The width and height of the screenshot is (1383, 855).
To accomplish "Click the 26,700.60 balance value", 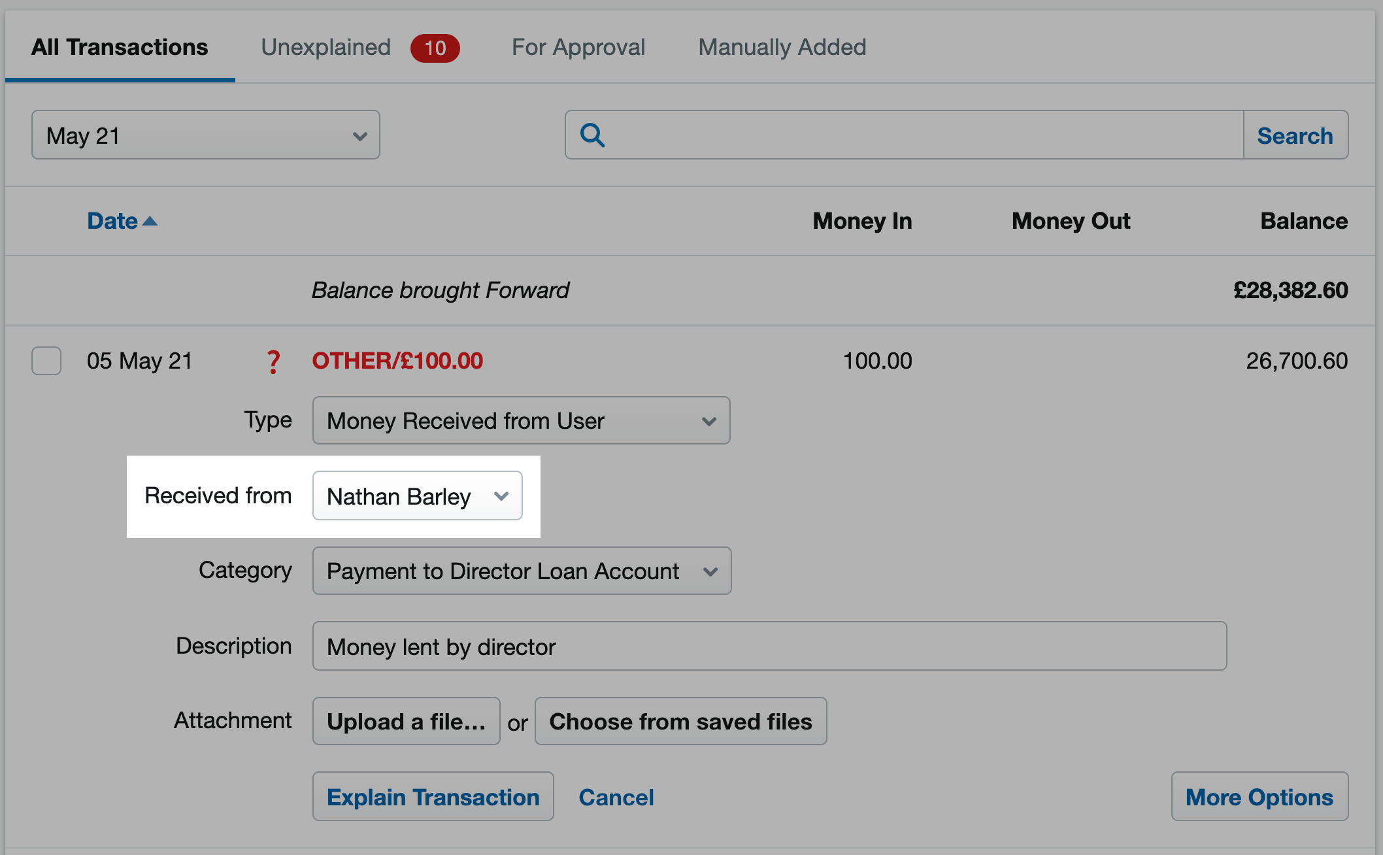I will point(1297,361).
